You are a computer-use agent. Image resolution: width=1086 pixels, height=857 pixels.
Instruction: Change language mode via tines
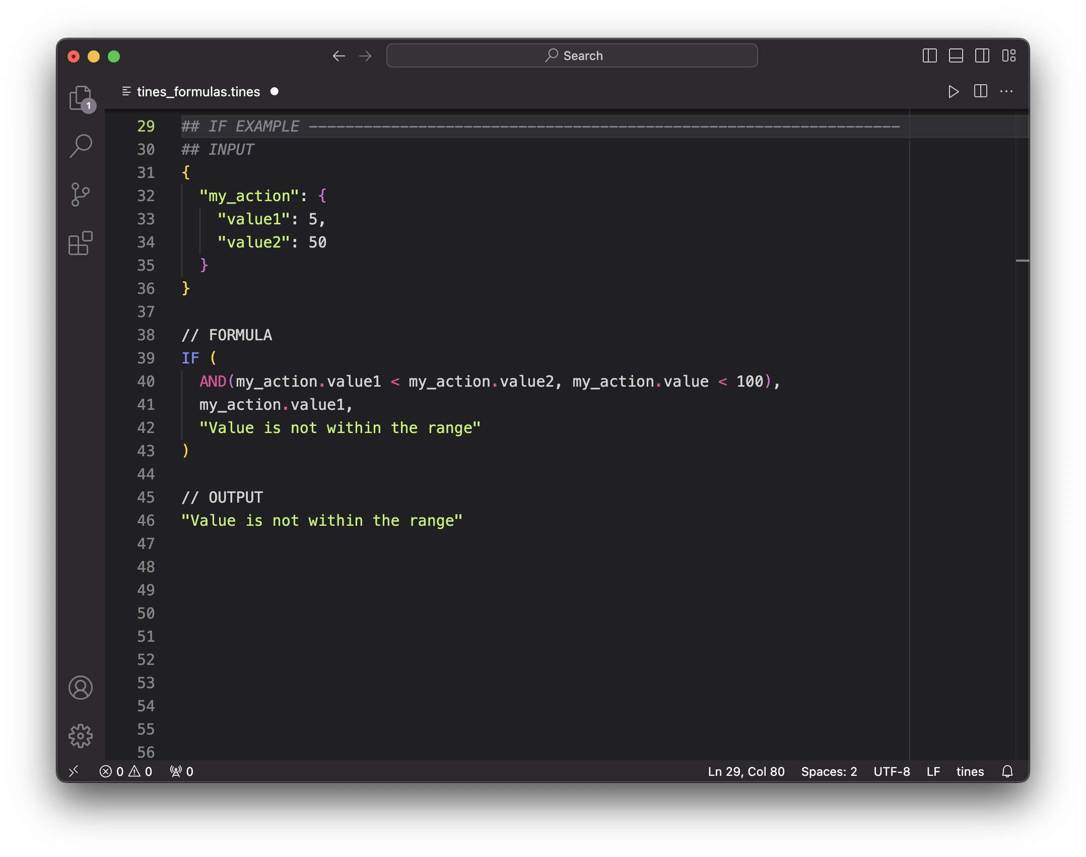(x=970, y=771)
